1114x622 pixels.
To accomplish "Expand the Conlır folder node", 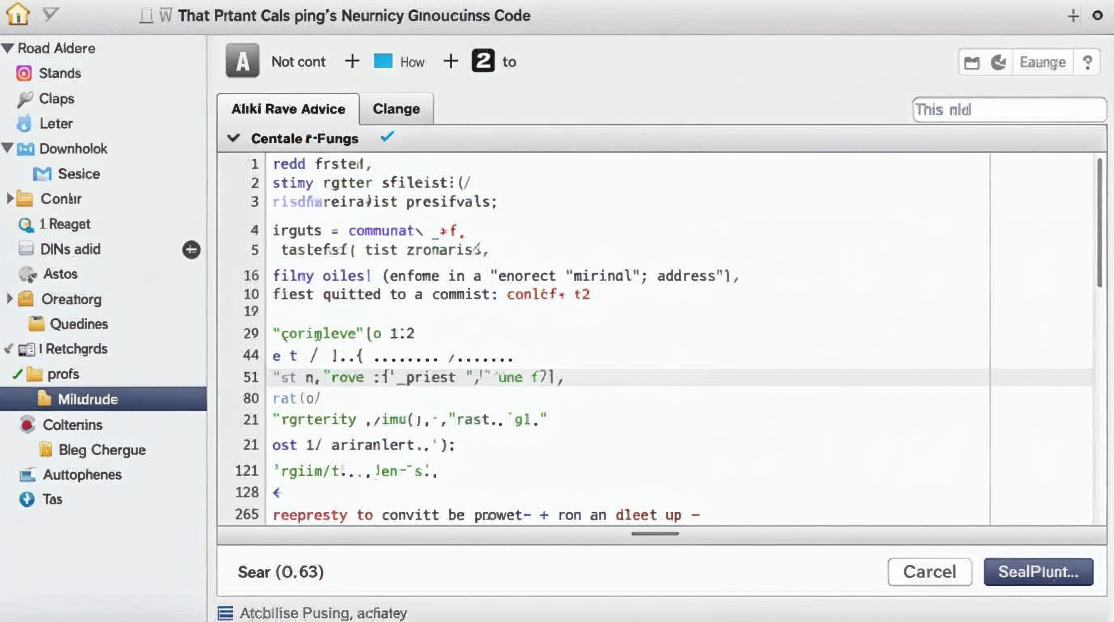I will [10, 198].
